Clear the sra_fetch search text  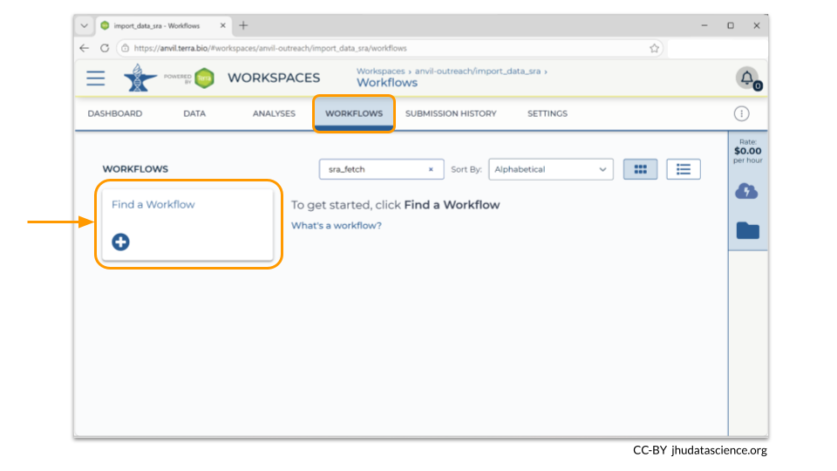click(431, 169)
